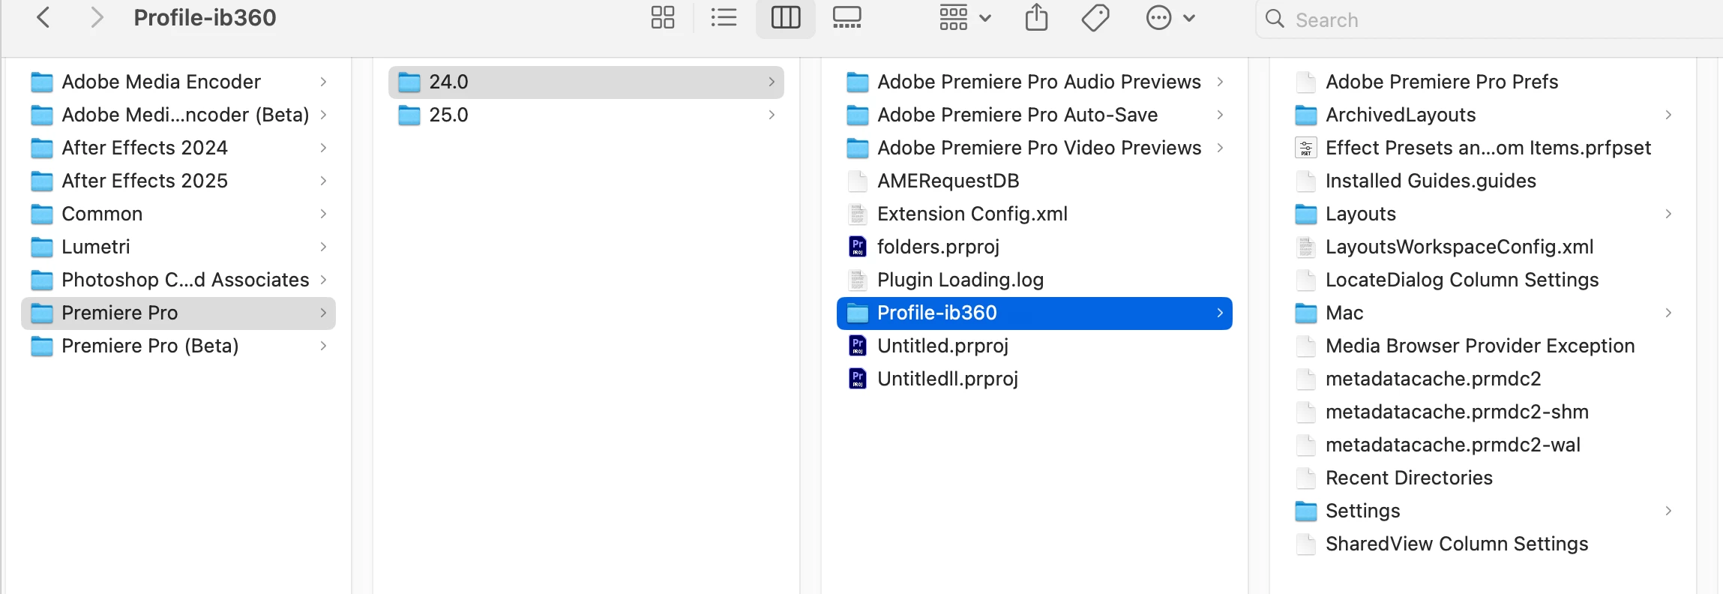Switch Finder to gallery view

(x=847, y=17)
